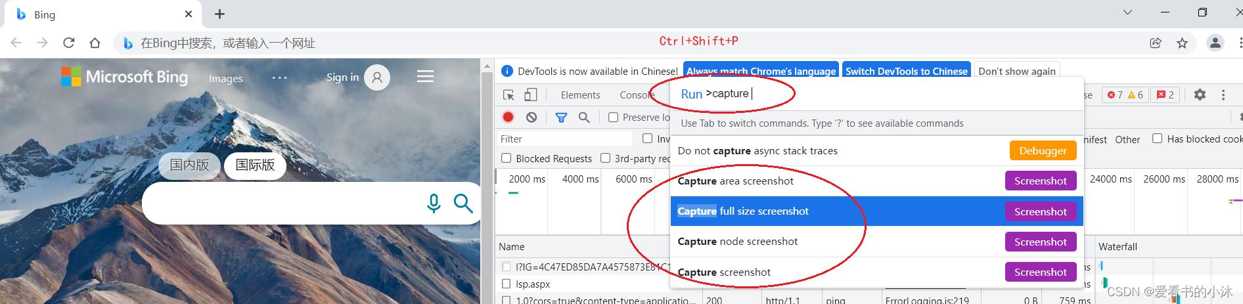Viewport: 1243px width, 304px height.
Task: Toggle the device toolbar icon
Action: (x=530, y=95)
